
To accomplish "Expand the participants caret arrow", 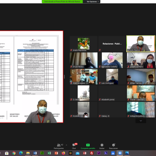I will pos(66,145).
